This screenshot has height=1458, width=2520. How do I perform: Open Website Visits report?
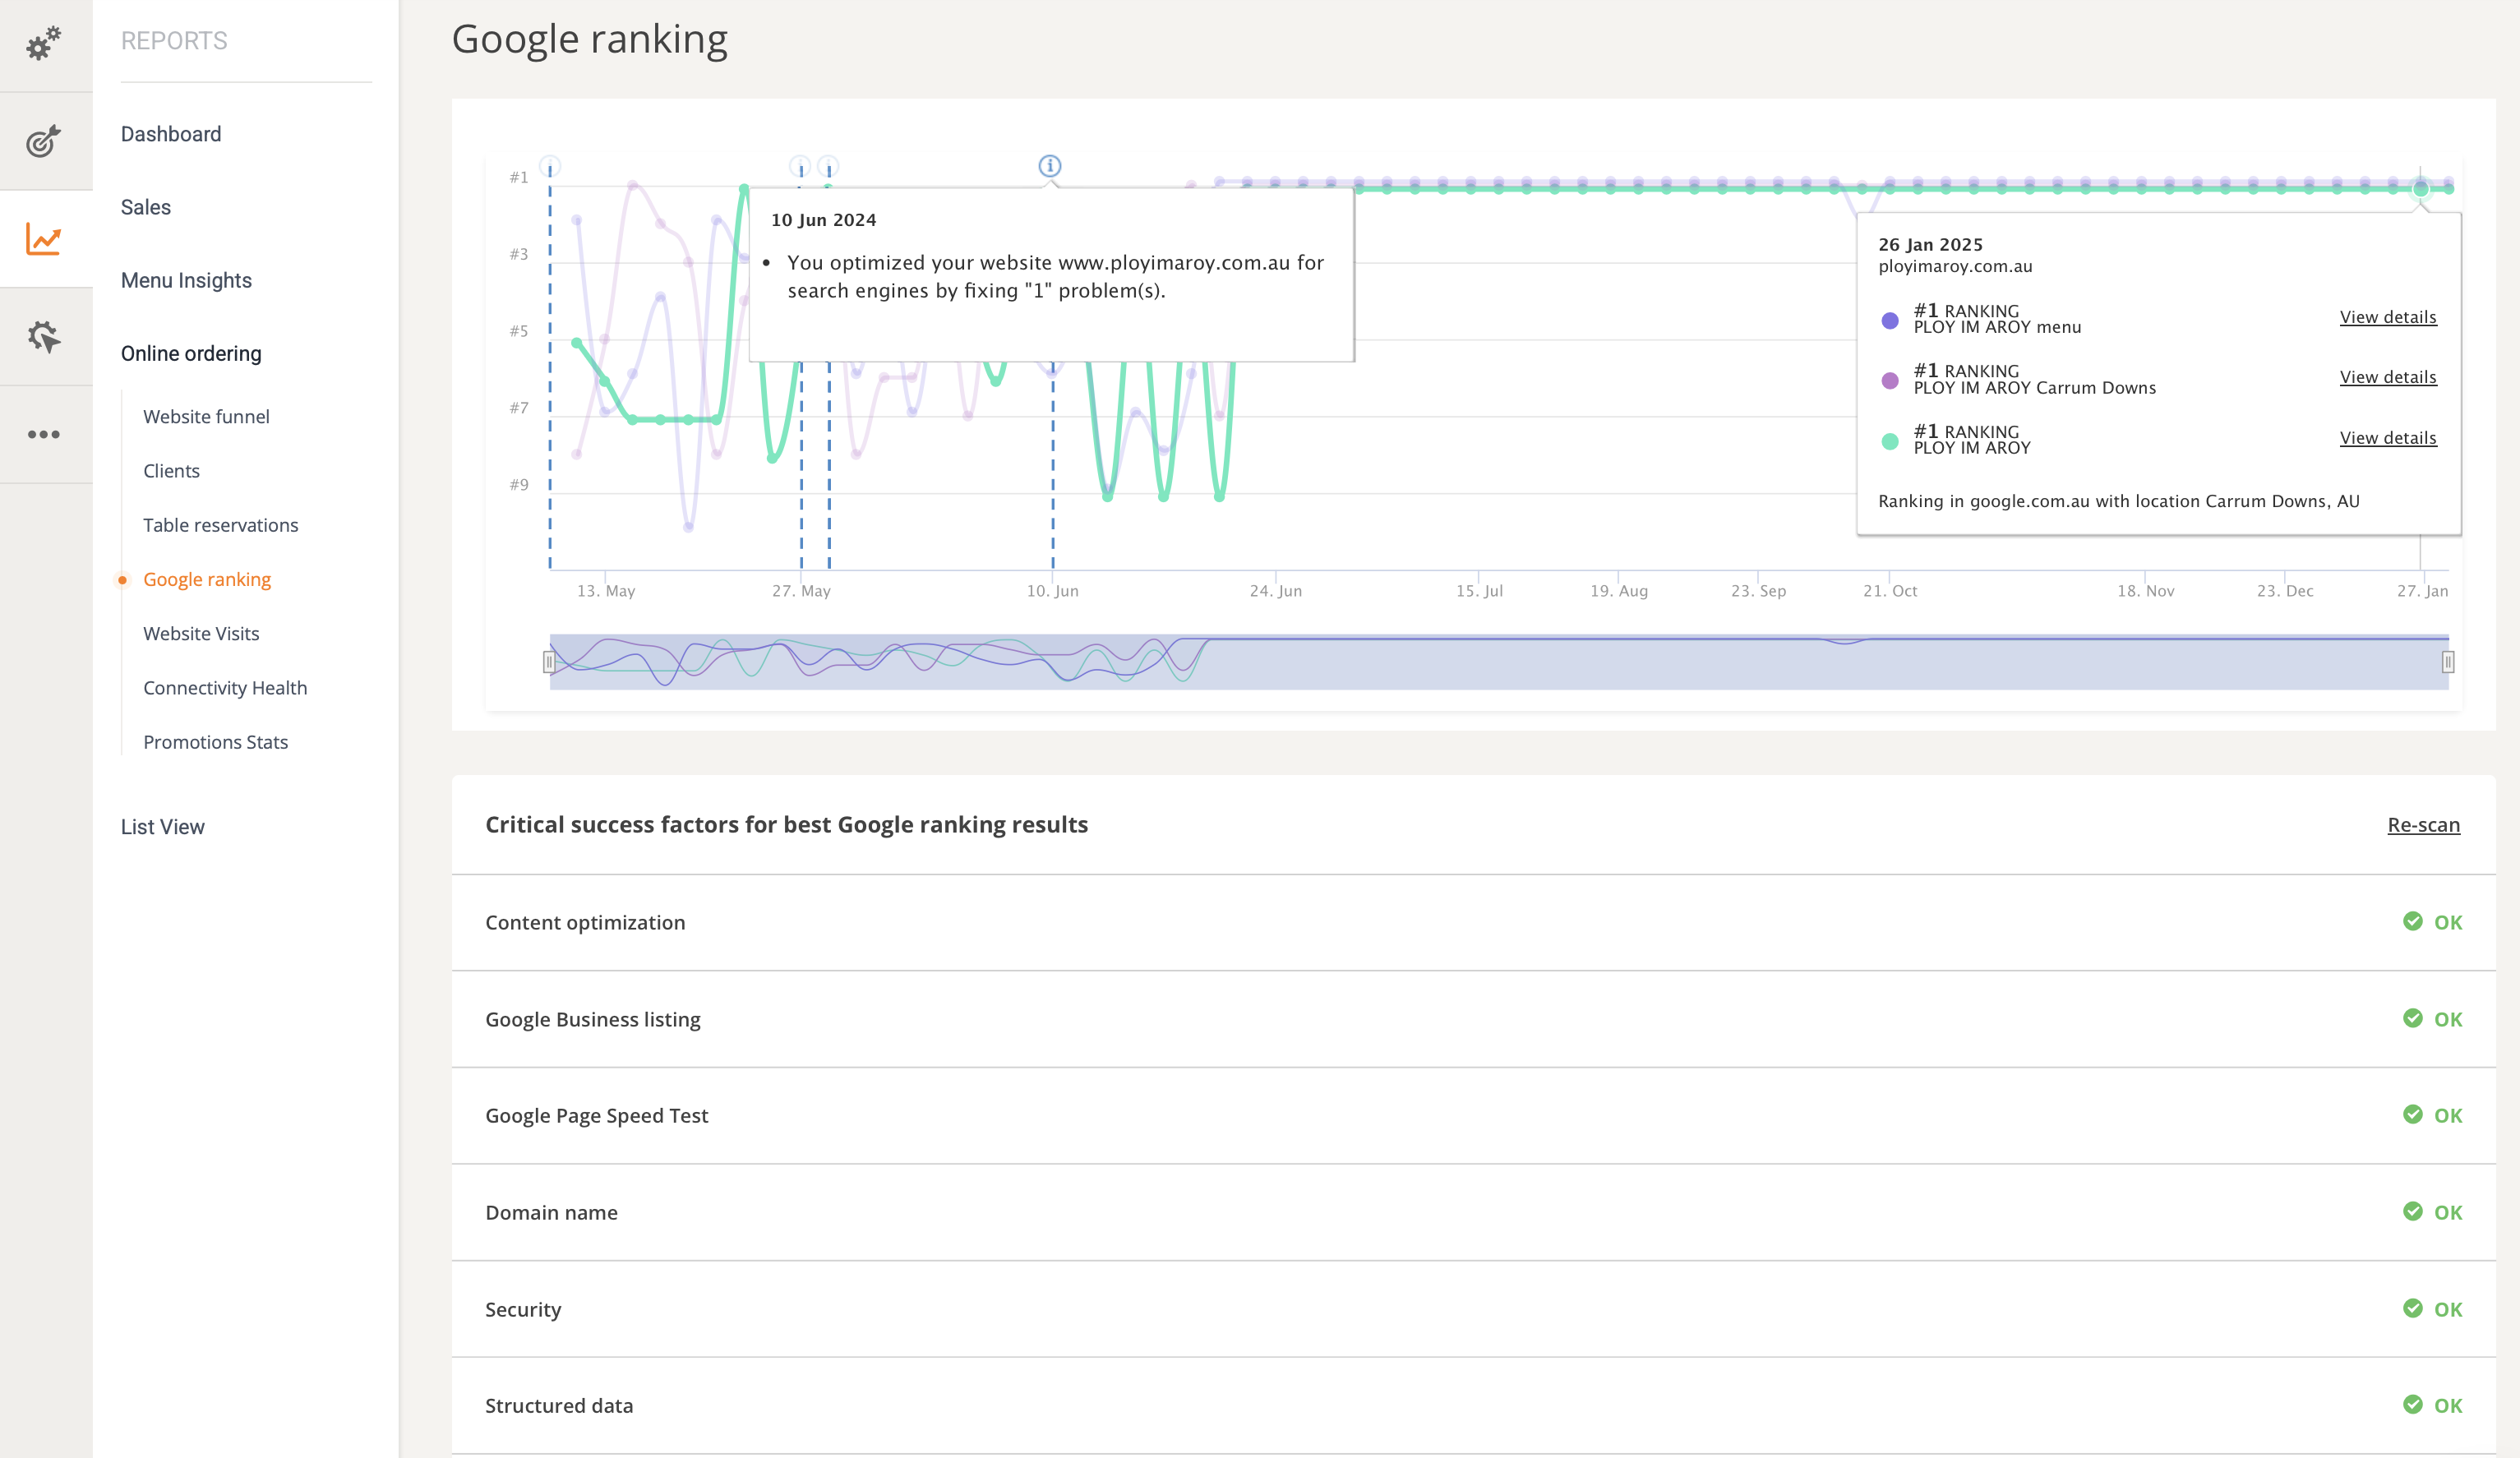(201, 633)
